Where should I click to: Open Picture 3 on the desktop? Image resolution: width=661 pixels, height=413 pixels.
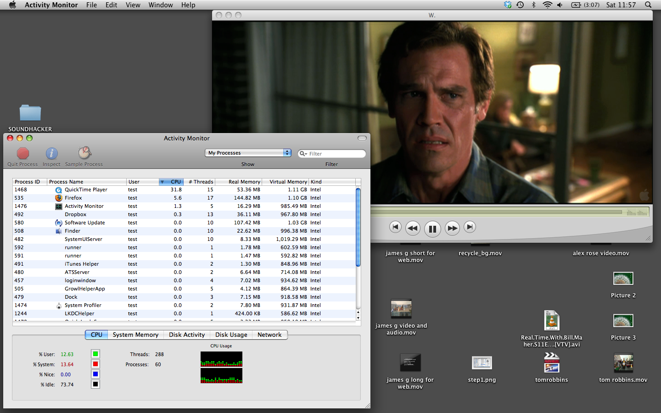[x=623, y=321]
